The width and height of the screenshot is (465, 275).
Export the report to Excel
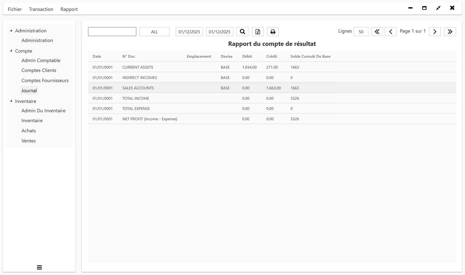[257, 31]
